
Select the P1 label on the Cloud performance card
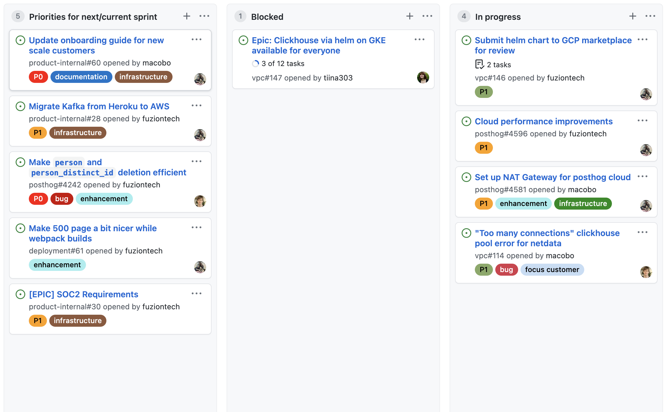pyautogui.click(x=484, y=148)
